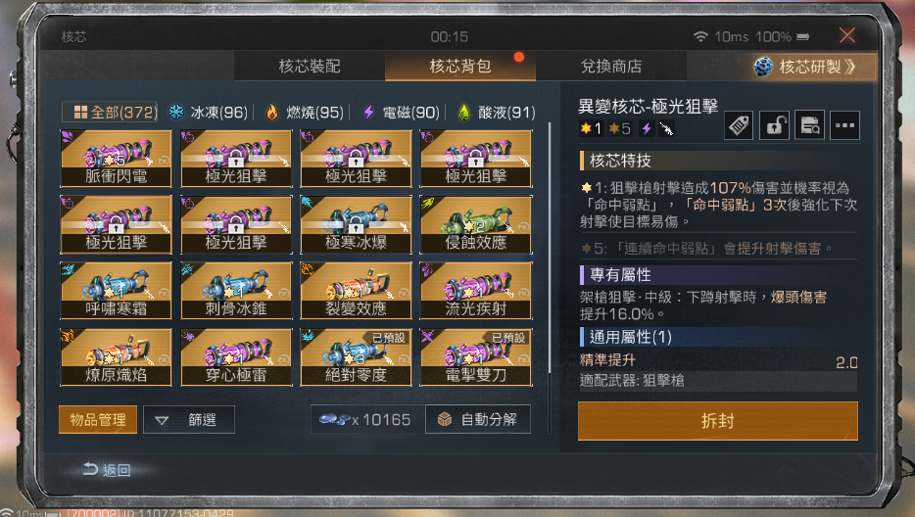Select the 脈衝閃電 core thumbnail
The height and width of the screenshot is (517, 915).
pos(117,159)
